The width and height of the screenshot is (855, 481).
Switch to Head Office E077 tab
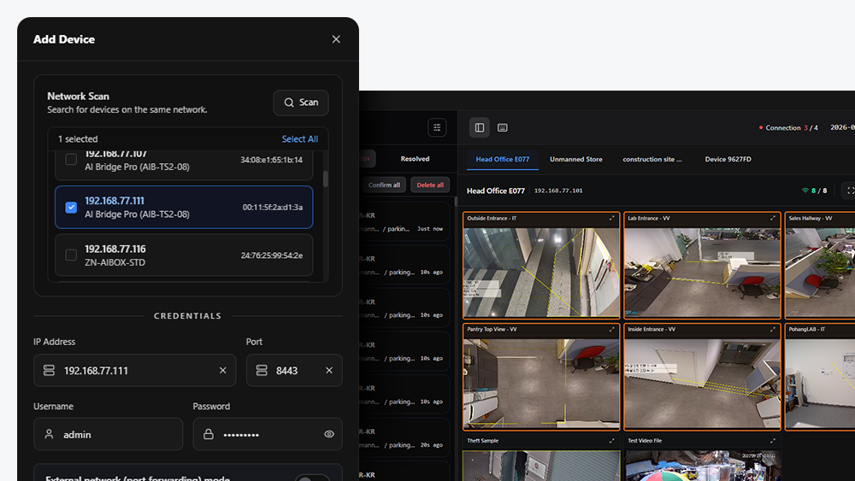click(503, 160)
